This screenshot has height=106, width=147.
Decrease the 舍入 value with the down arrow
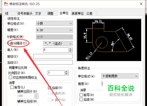point(70,51)
